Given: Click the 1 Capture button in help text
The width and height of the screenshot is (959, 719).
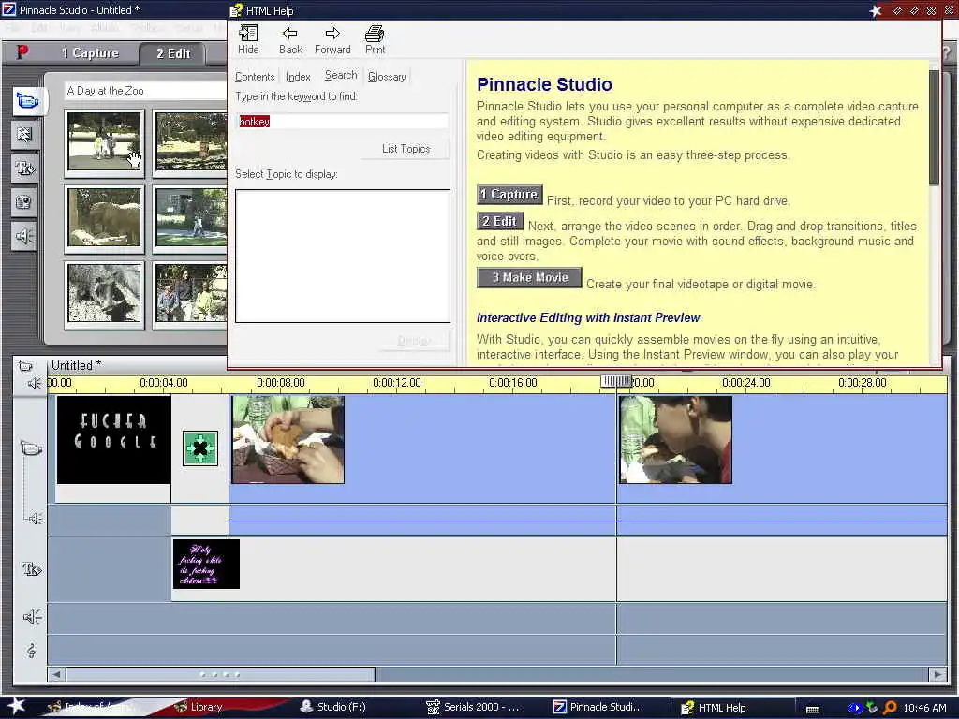Looking at the screenshot, I should point(509,195).
